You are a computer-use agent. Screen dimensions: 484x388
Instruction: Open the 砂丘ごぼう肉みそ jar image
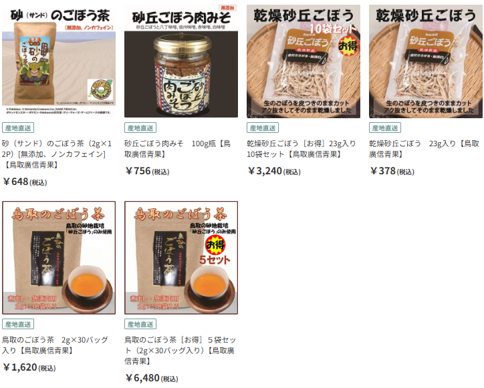(181, 61)
